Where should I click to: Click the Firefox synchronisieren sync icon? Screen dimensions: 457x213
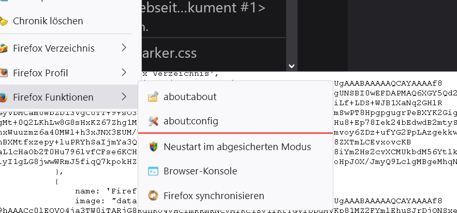pos(153,196)
